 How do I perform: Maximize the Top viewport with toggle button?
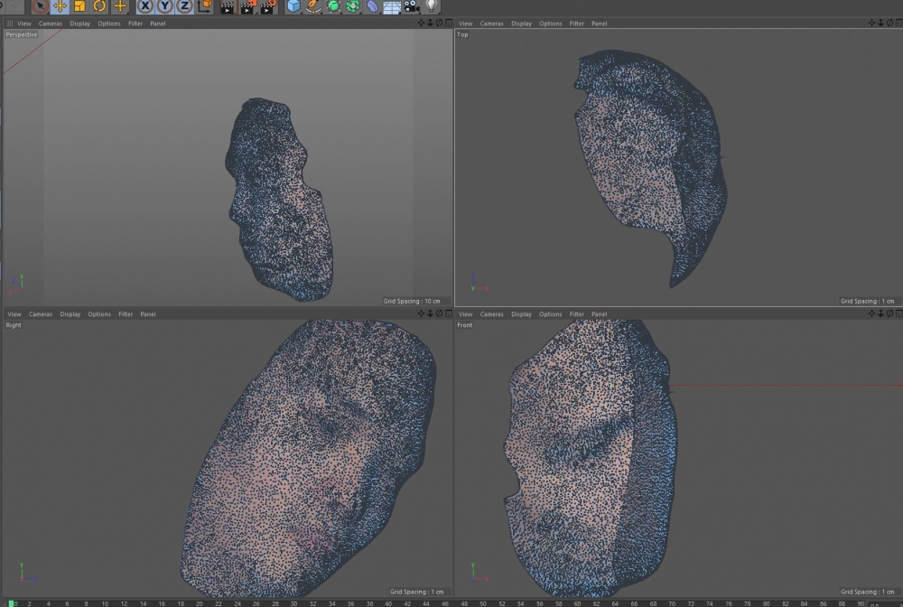tap(898, 23)
